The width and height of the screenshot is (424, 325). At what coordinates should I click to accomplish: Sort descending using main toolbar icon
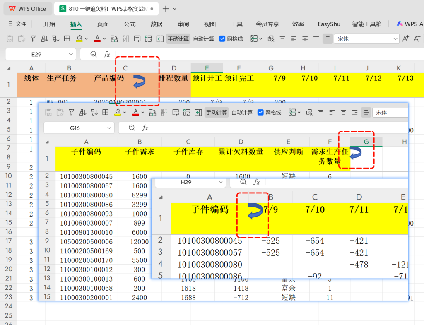click(56, 39)
